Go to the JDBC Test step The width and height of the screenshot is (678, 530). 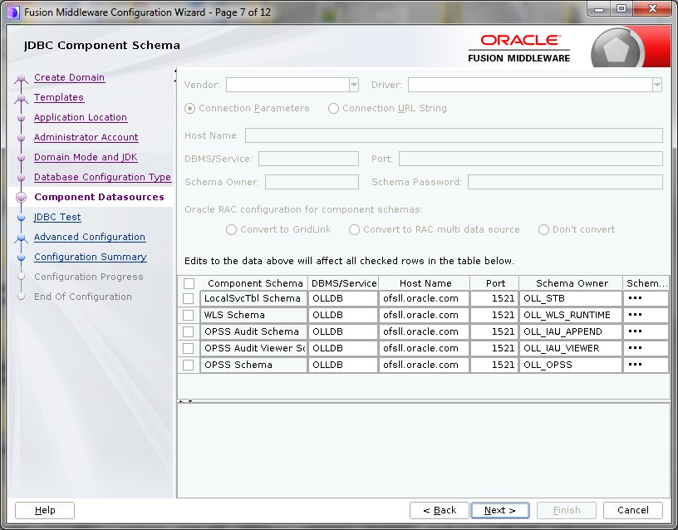point(57,217)
